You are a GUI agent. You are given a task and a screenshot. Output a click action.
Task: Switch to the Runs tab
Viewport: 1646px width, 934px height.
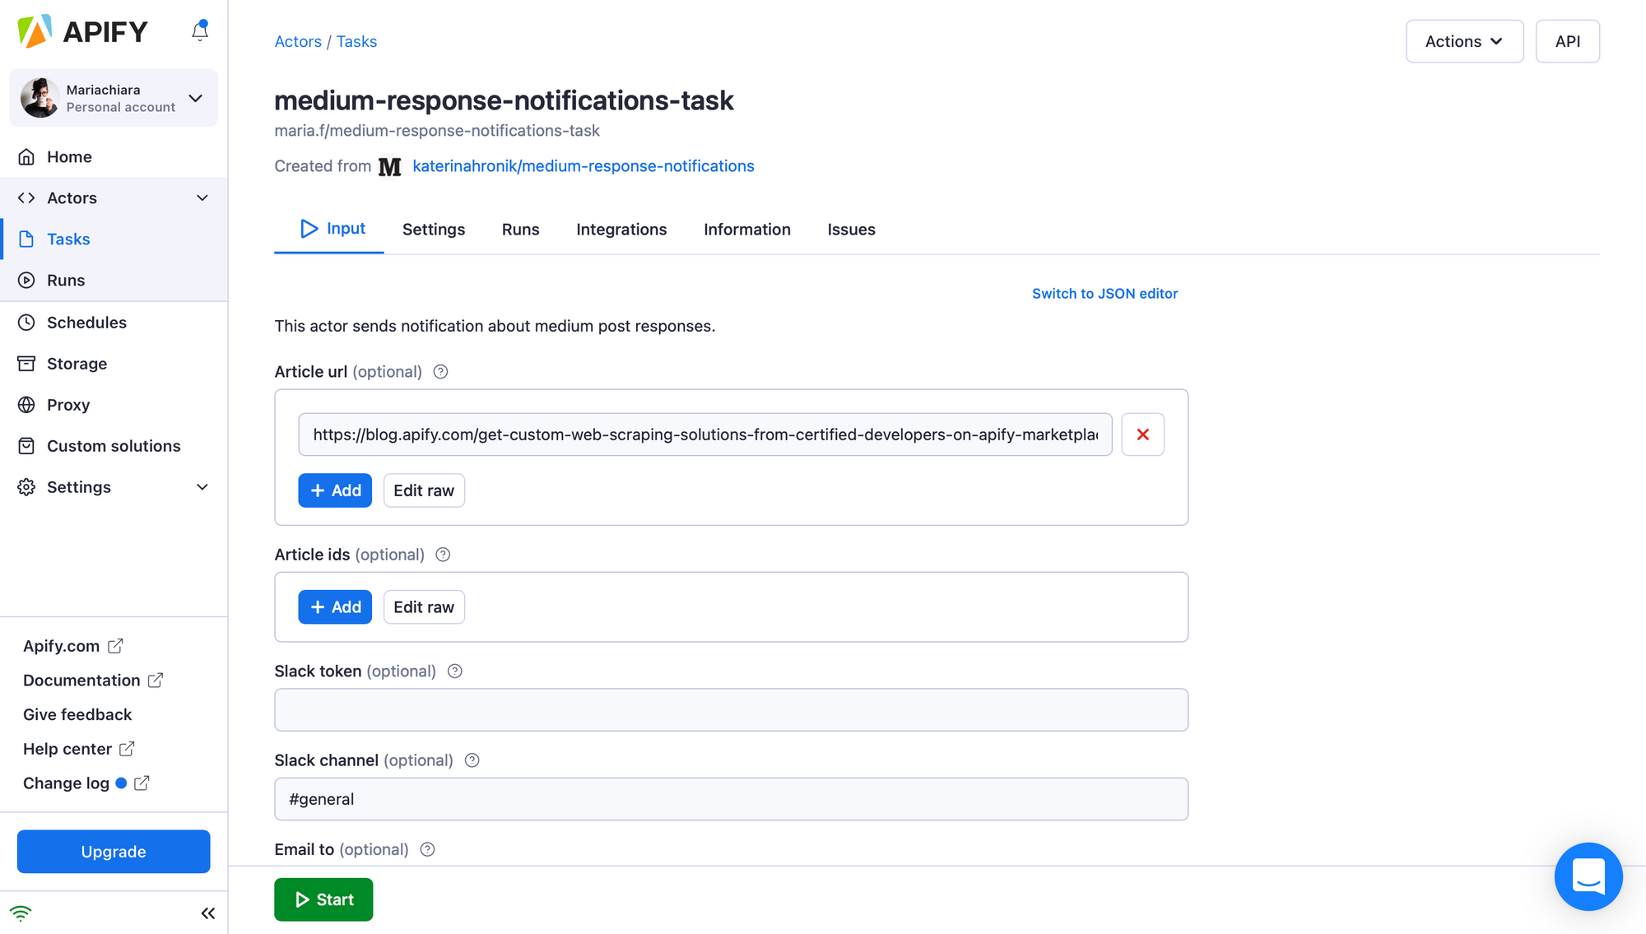tap(520, 230)
